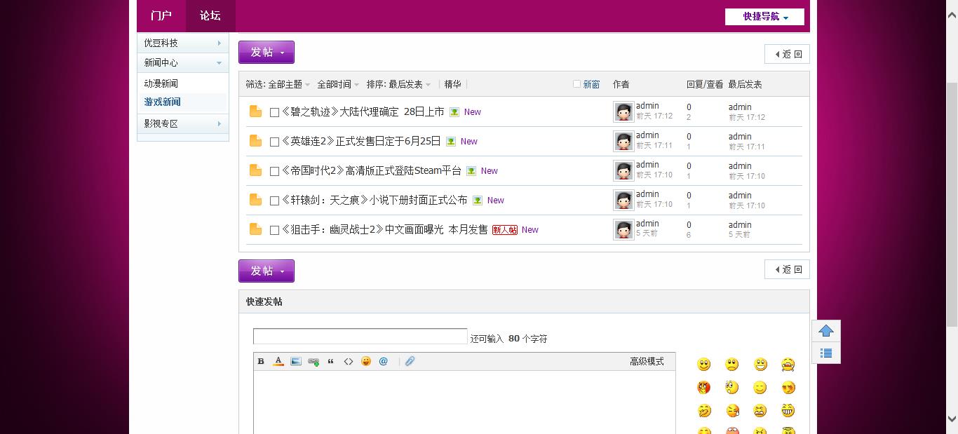The height and width of the screenshot is (434, 958).
Task: Open the 最后发表 sort order dropdown
Action: (410, 84)
